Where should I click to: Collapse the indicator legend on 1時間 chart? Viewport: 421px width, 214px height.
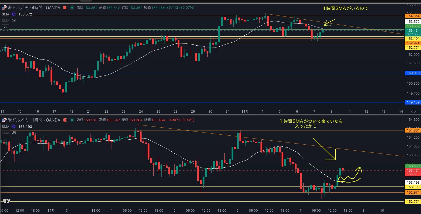point(5,139)
